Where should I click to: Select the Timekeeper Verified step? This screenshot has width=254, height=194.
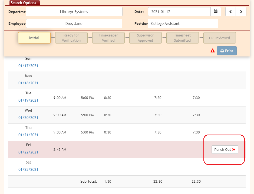(x=108, y=38)
